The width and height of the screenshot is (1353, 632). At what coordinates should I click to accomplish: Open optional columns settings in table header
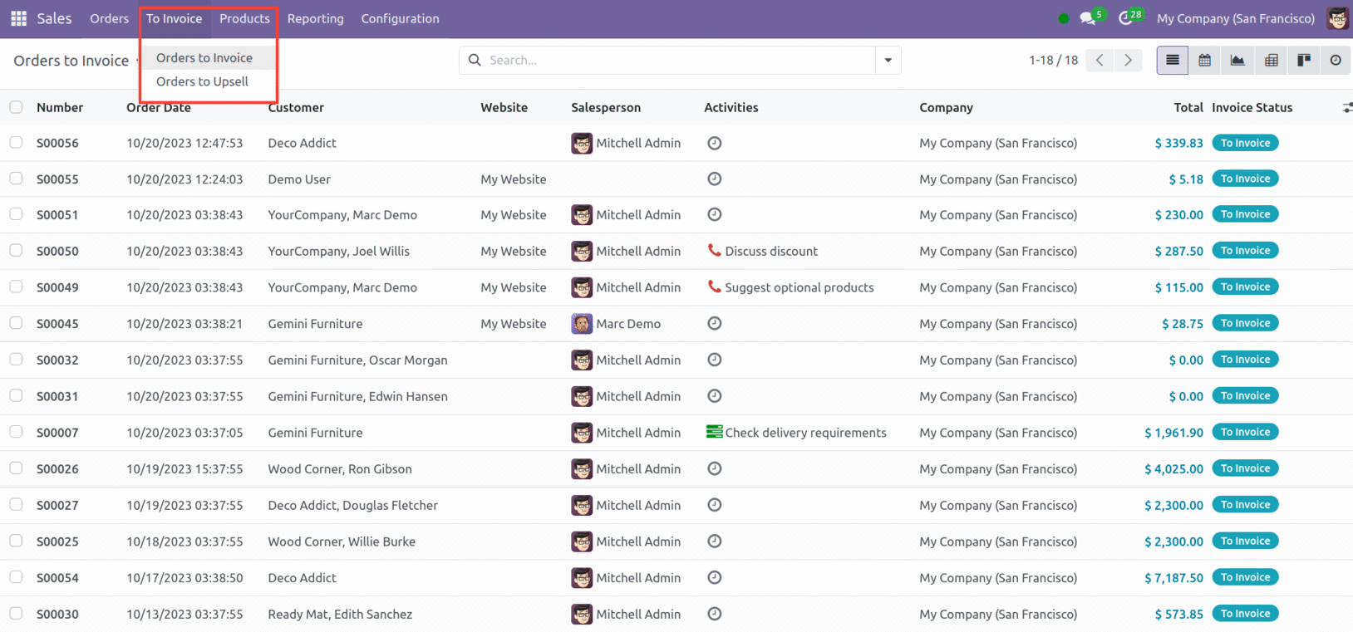[x=1346, y=108]
